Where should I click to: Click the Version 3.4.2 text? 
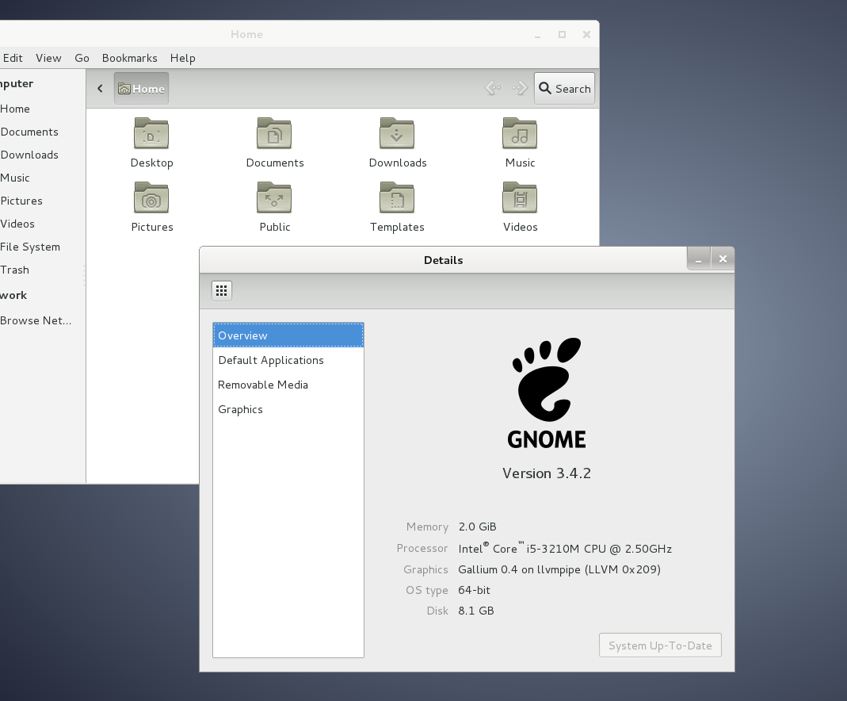(547, 473)
